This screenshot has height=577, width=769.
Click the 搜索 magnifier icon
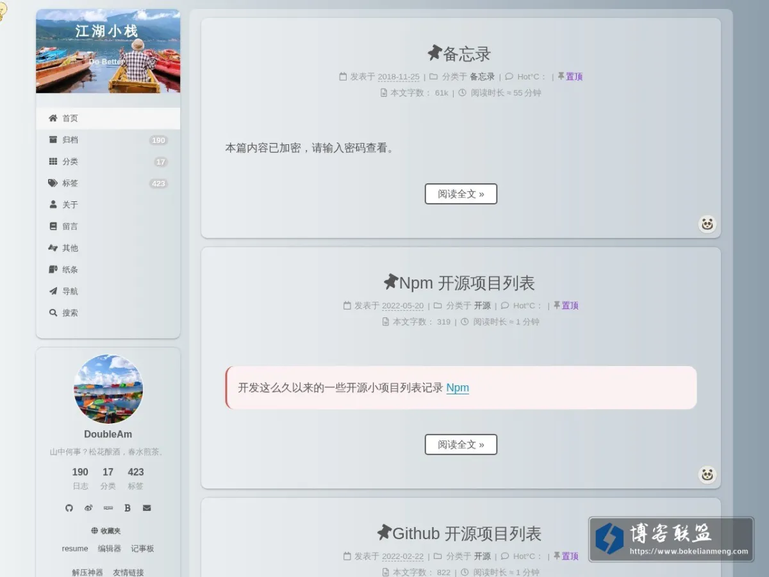tap(53, 313)
